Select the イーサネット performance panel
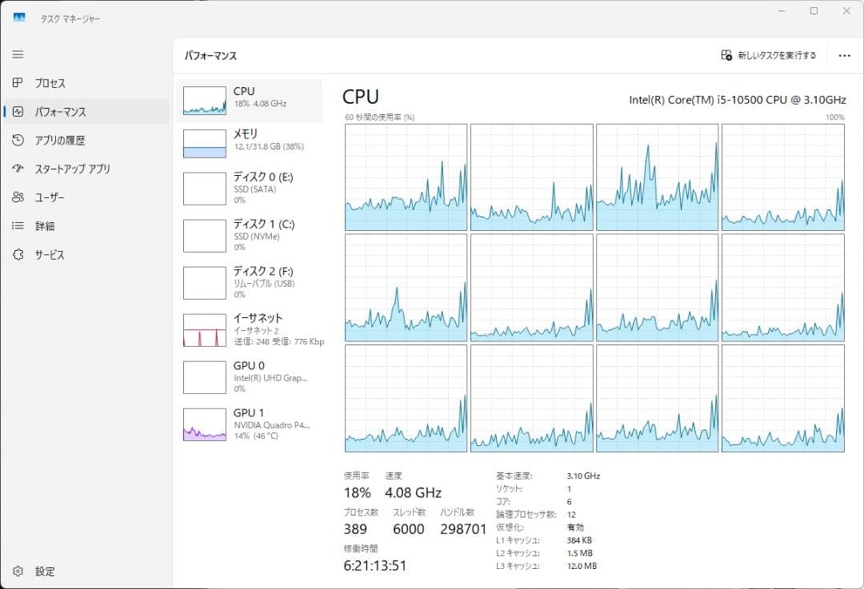Viewport: 864px width, 589px height. point(248,328)
